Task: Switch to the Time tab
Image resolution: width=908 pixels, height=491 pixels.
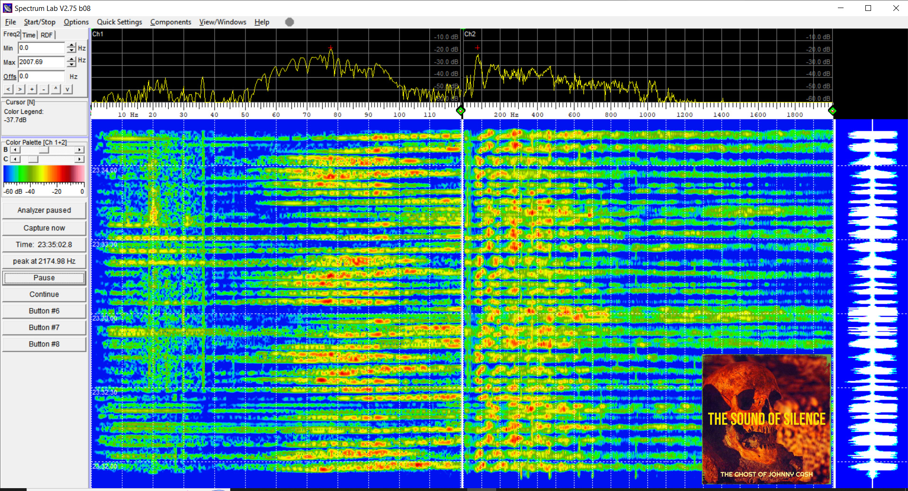Action: point(29,35)
